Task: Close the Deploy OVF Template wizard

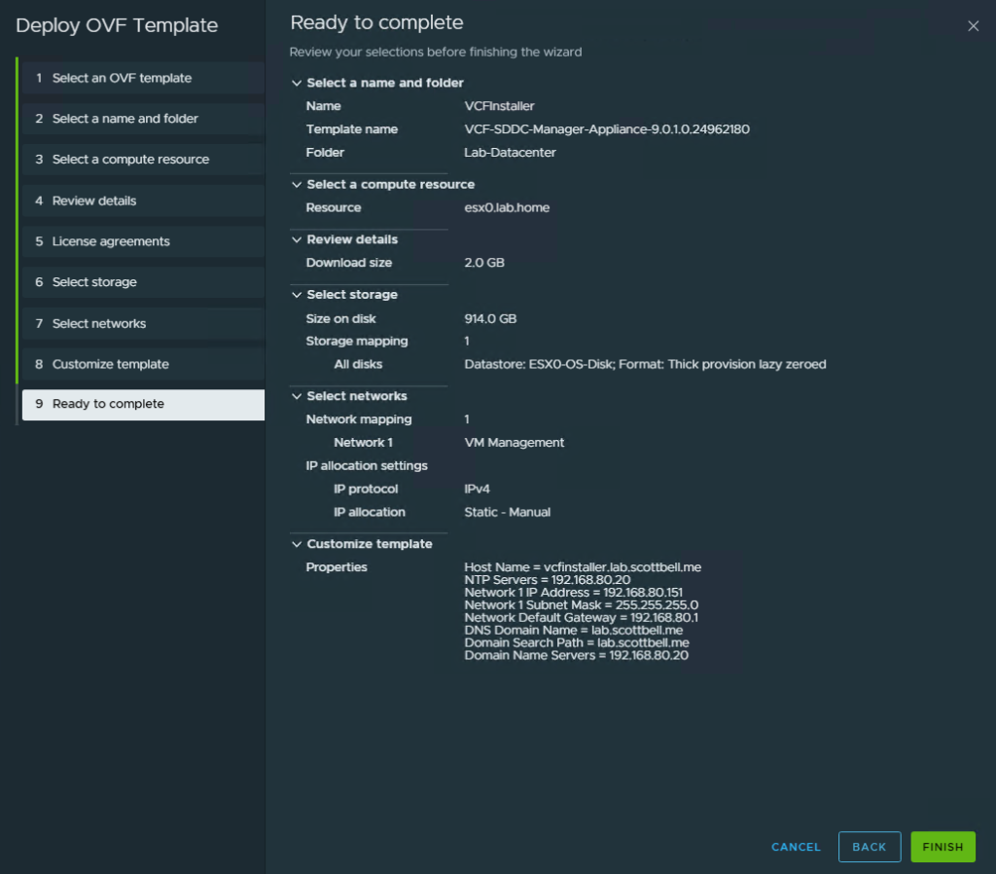Action: click(x=973, y=26)
